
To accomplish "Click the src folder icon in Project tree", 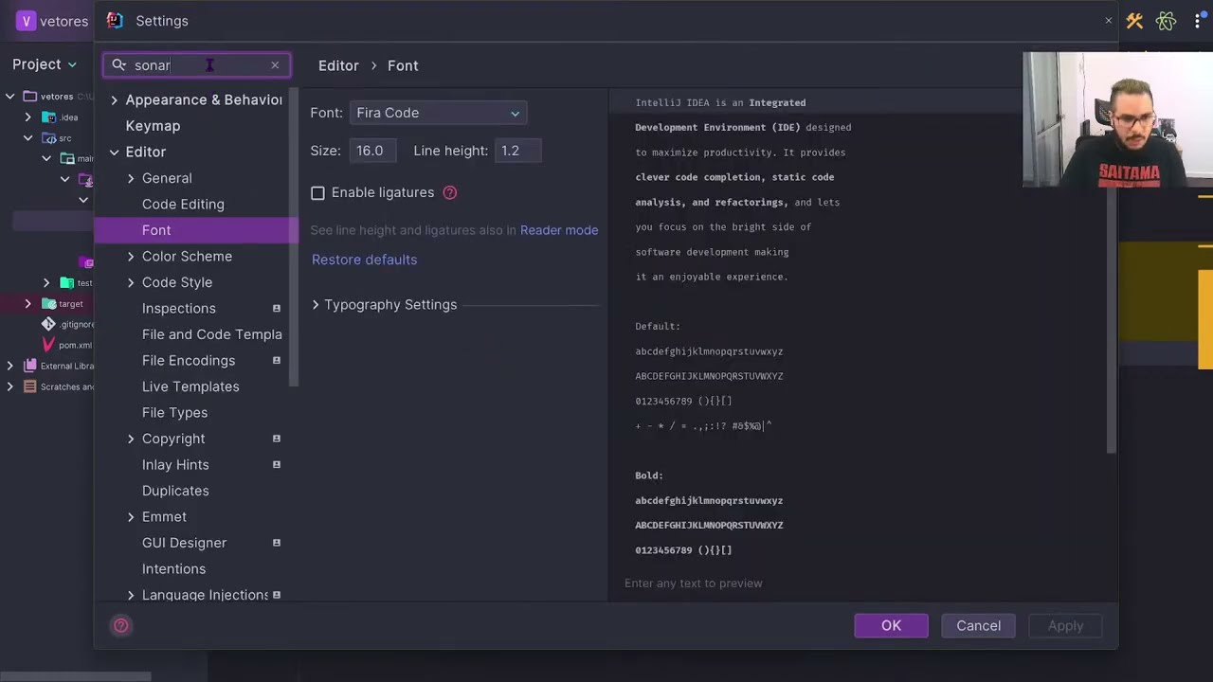I will click(49, 138).
